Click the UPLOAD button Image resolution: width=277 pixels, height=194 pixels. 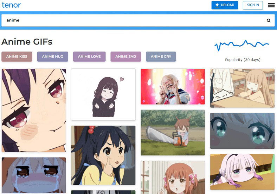[x=225, y=5]
